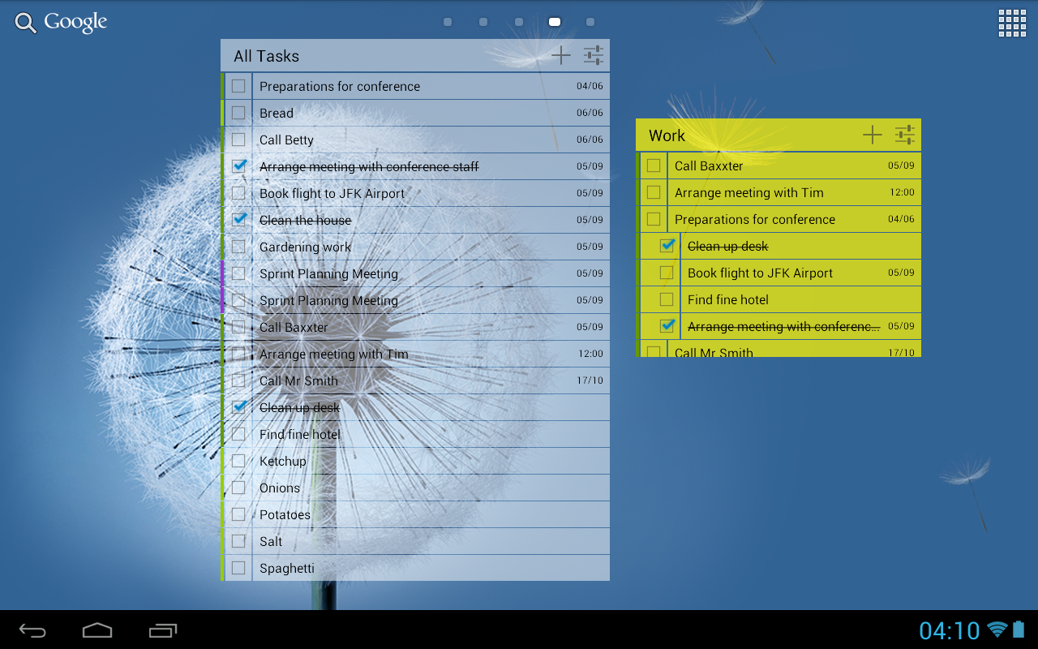Add a new task in Work widget
Screen dimensions: 1038x649
click(x=873, y=135)
